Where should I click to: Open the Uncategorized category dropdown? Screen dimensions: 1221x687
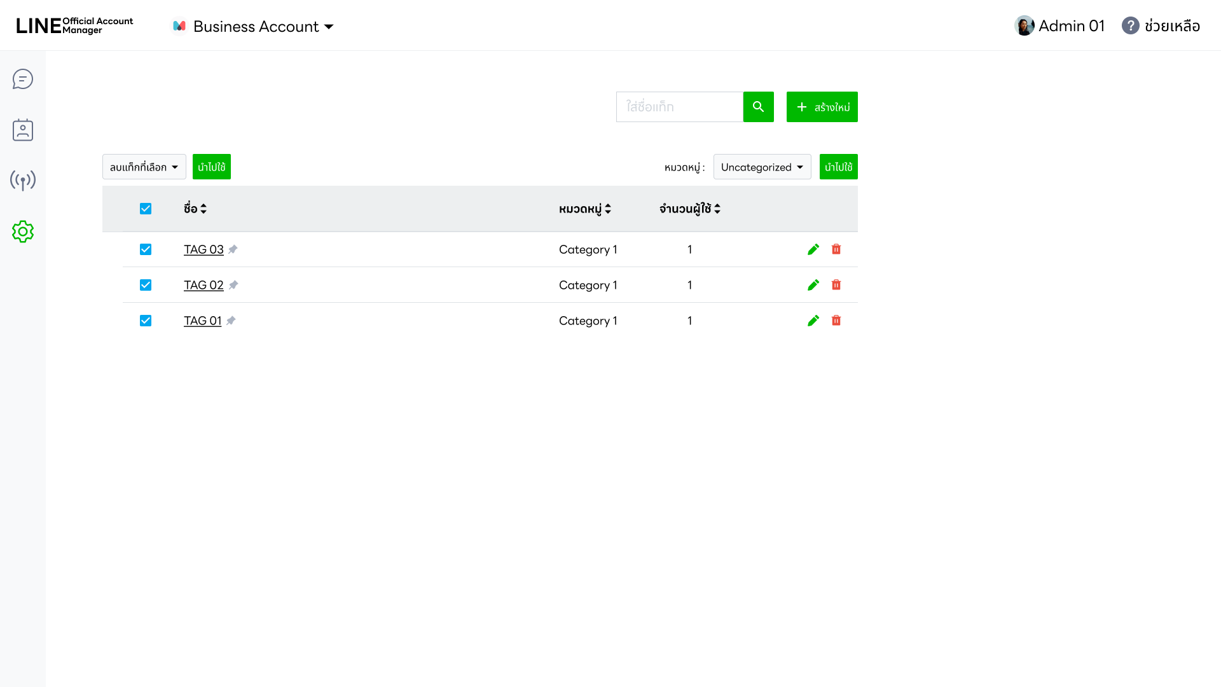(x=762, y=167)
